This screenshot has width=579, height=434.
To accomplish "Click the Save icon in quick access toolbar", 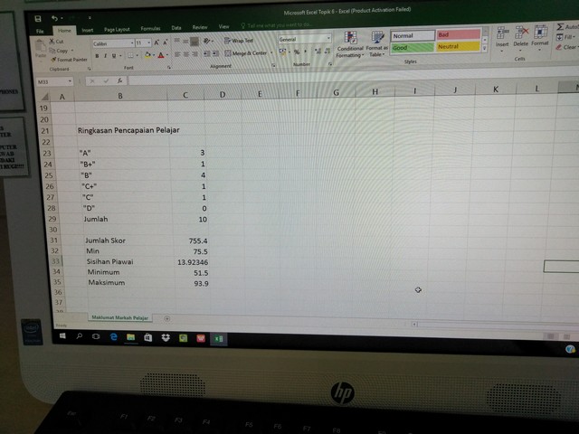I will pyautogui.click(x=37, y=18).
